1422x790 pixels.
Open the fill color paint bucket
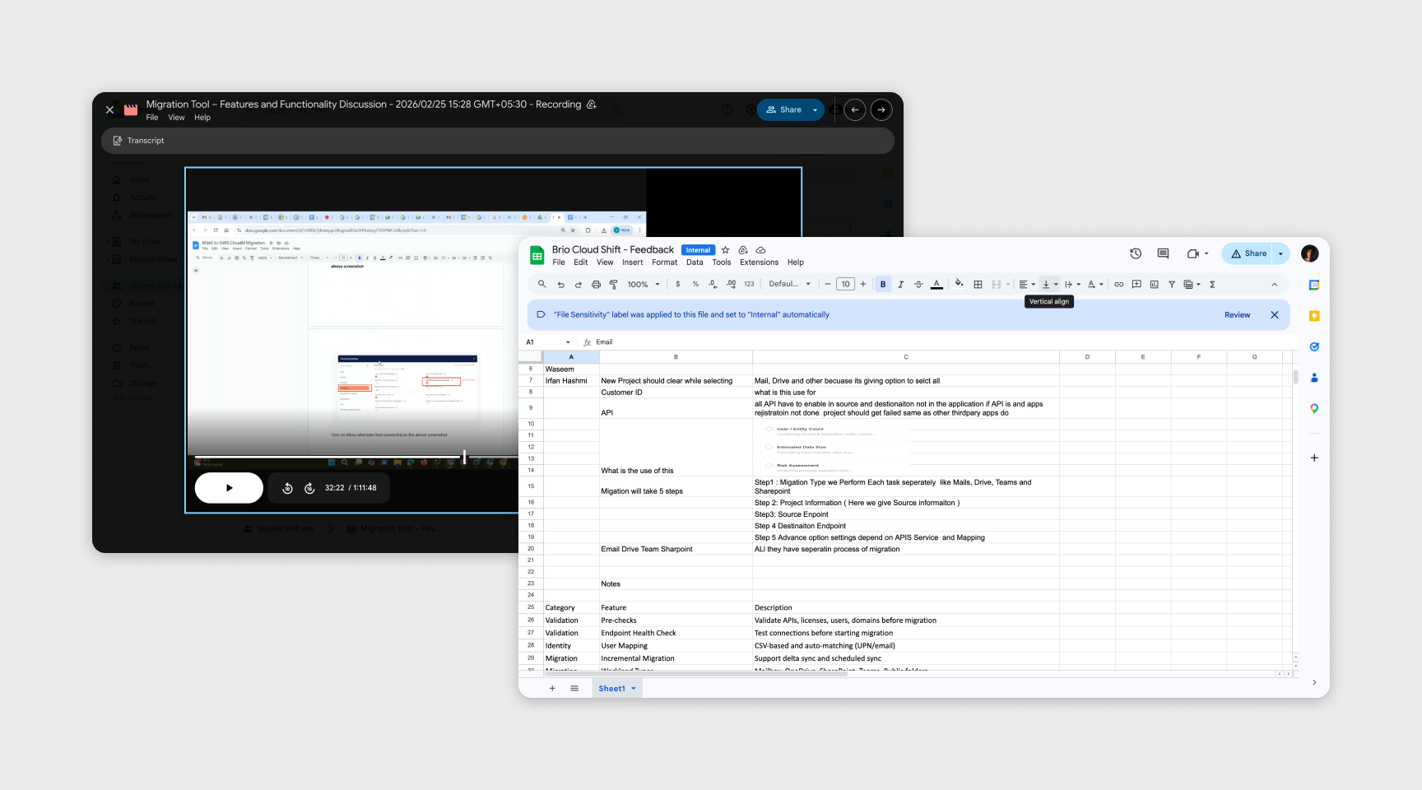960,284
